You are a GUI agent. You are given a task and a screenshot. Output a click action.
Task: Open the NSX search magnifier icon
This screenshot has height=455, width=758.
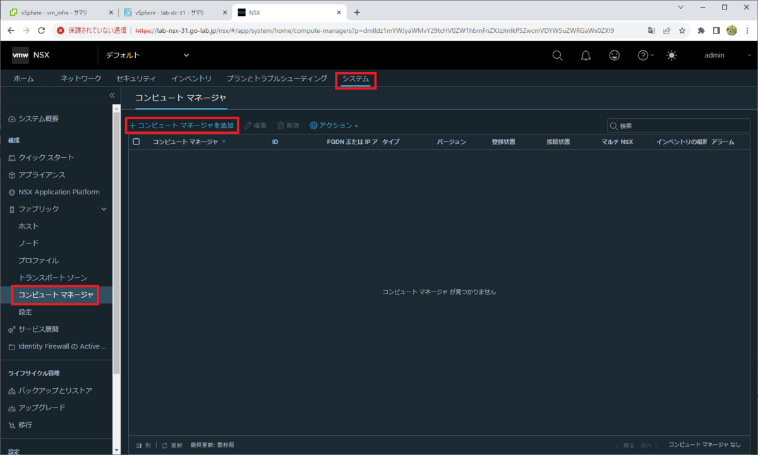557,56
